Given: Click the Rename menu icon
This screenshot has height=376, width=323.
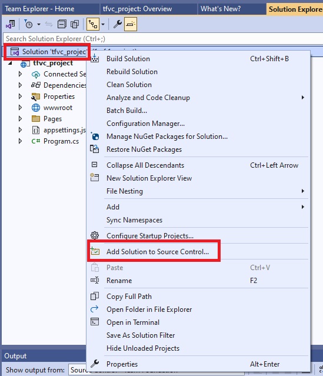Looking at the screenshot, I should tap(95, 280).
